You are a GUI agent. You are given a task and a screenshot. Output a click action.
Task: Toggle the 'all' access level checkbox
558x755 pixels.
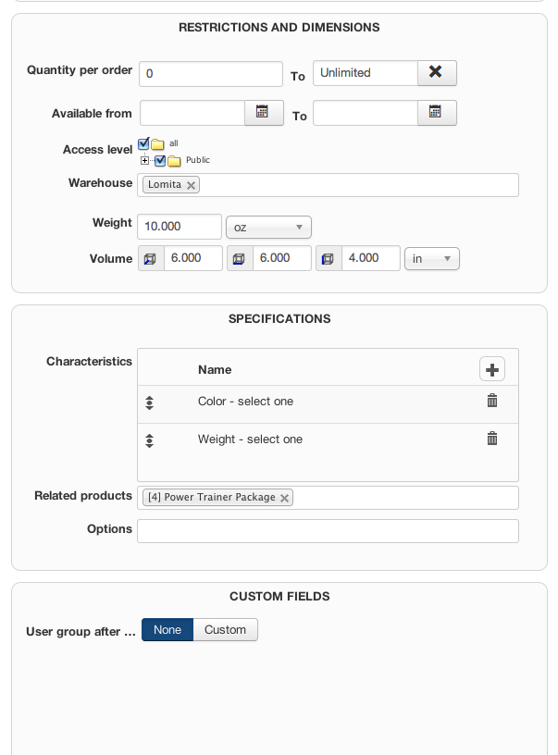coord(143,144)
